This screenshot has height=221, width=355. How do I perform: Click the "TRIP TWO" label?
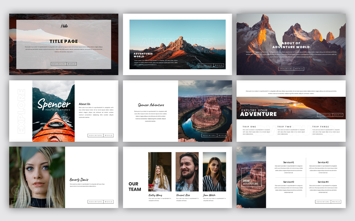(x=284, y=127)
